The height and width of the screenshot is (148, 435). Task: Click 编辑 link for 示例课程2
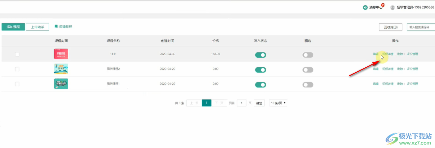(x=376, y=69)
